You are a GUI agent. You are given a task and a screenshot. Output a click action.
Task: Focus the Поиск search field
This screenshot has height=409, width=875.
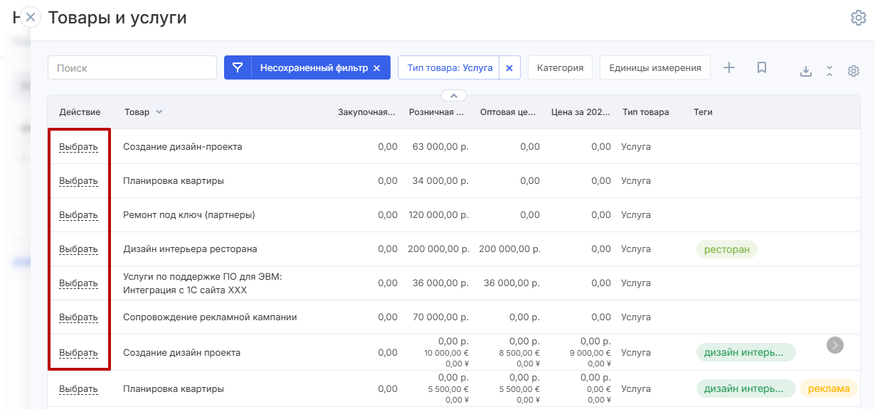point(132,68)
